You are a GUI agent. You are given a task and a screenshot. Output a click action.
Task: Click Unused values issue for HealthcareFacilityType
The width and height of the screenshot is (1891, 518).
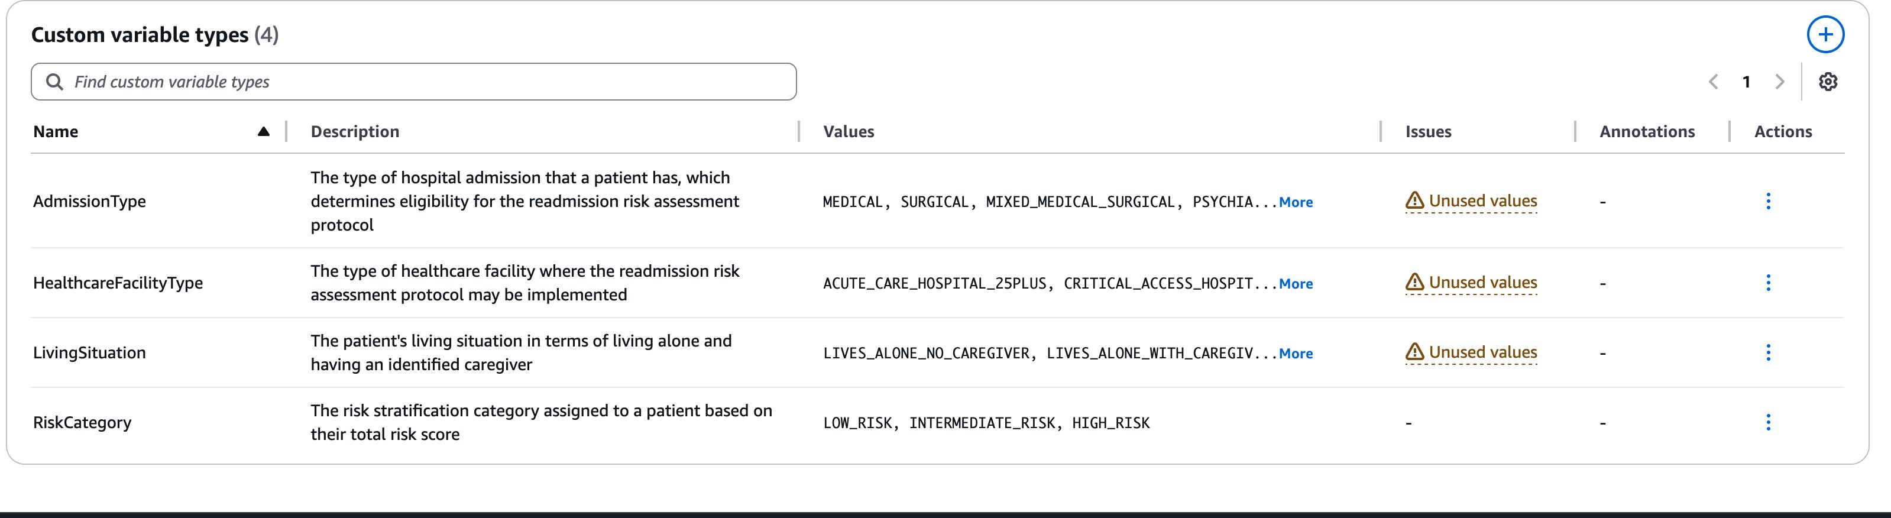[x=1482, y=283]
